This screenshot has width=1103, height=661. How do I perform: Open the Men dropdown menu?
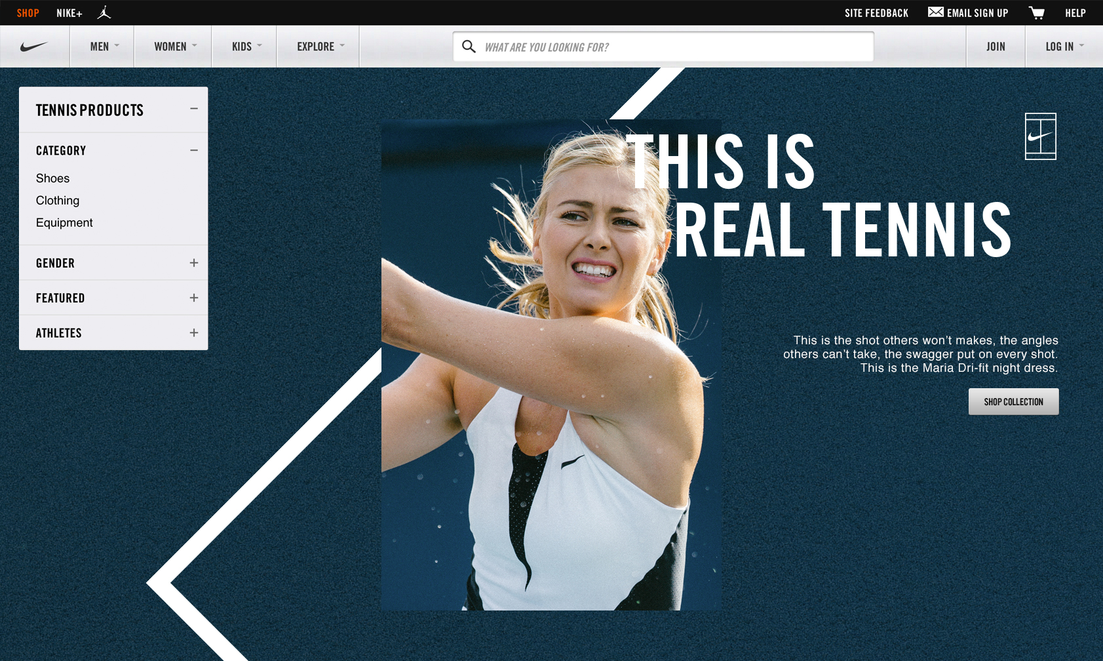coord(102,47)
